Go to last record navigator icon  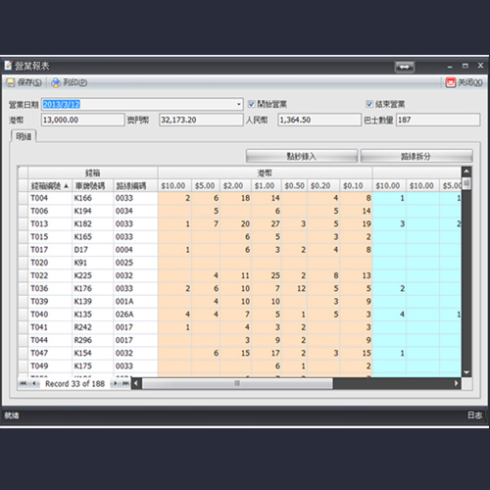(x=125, y=383)
